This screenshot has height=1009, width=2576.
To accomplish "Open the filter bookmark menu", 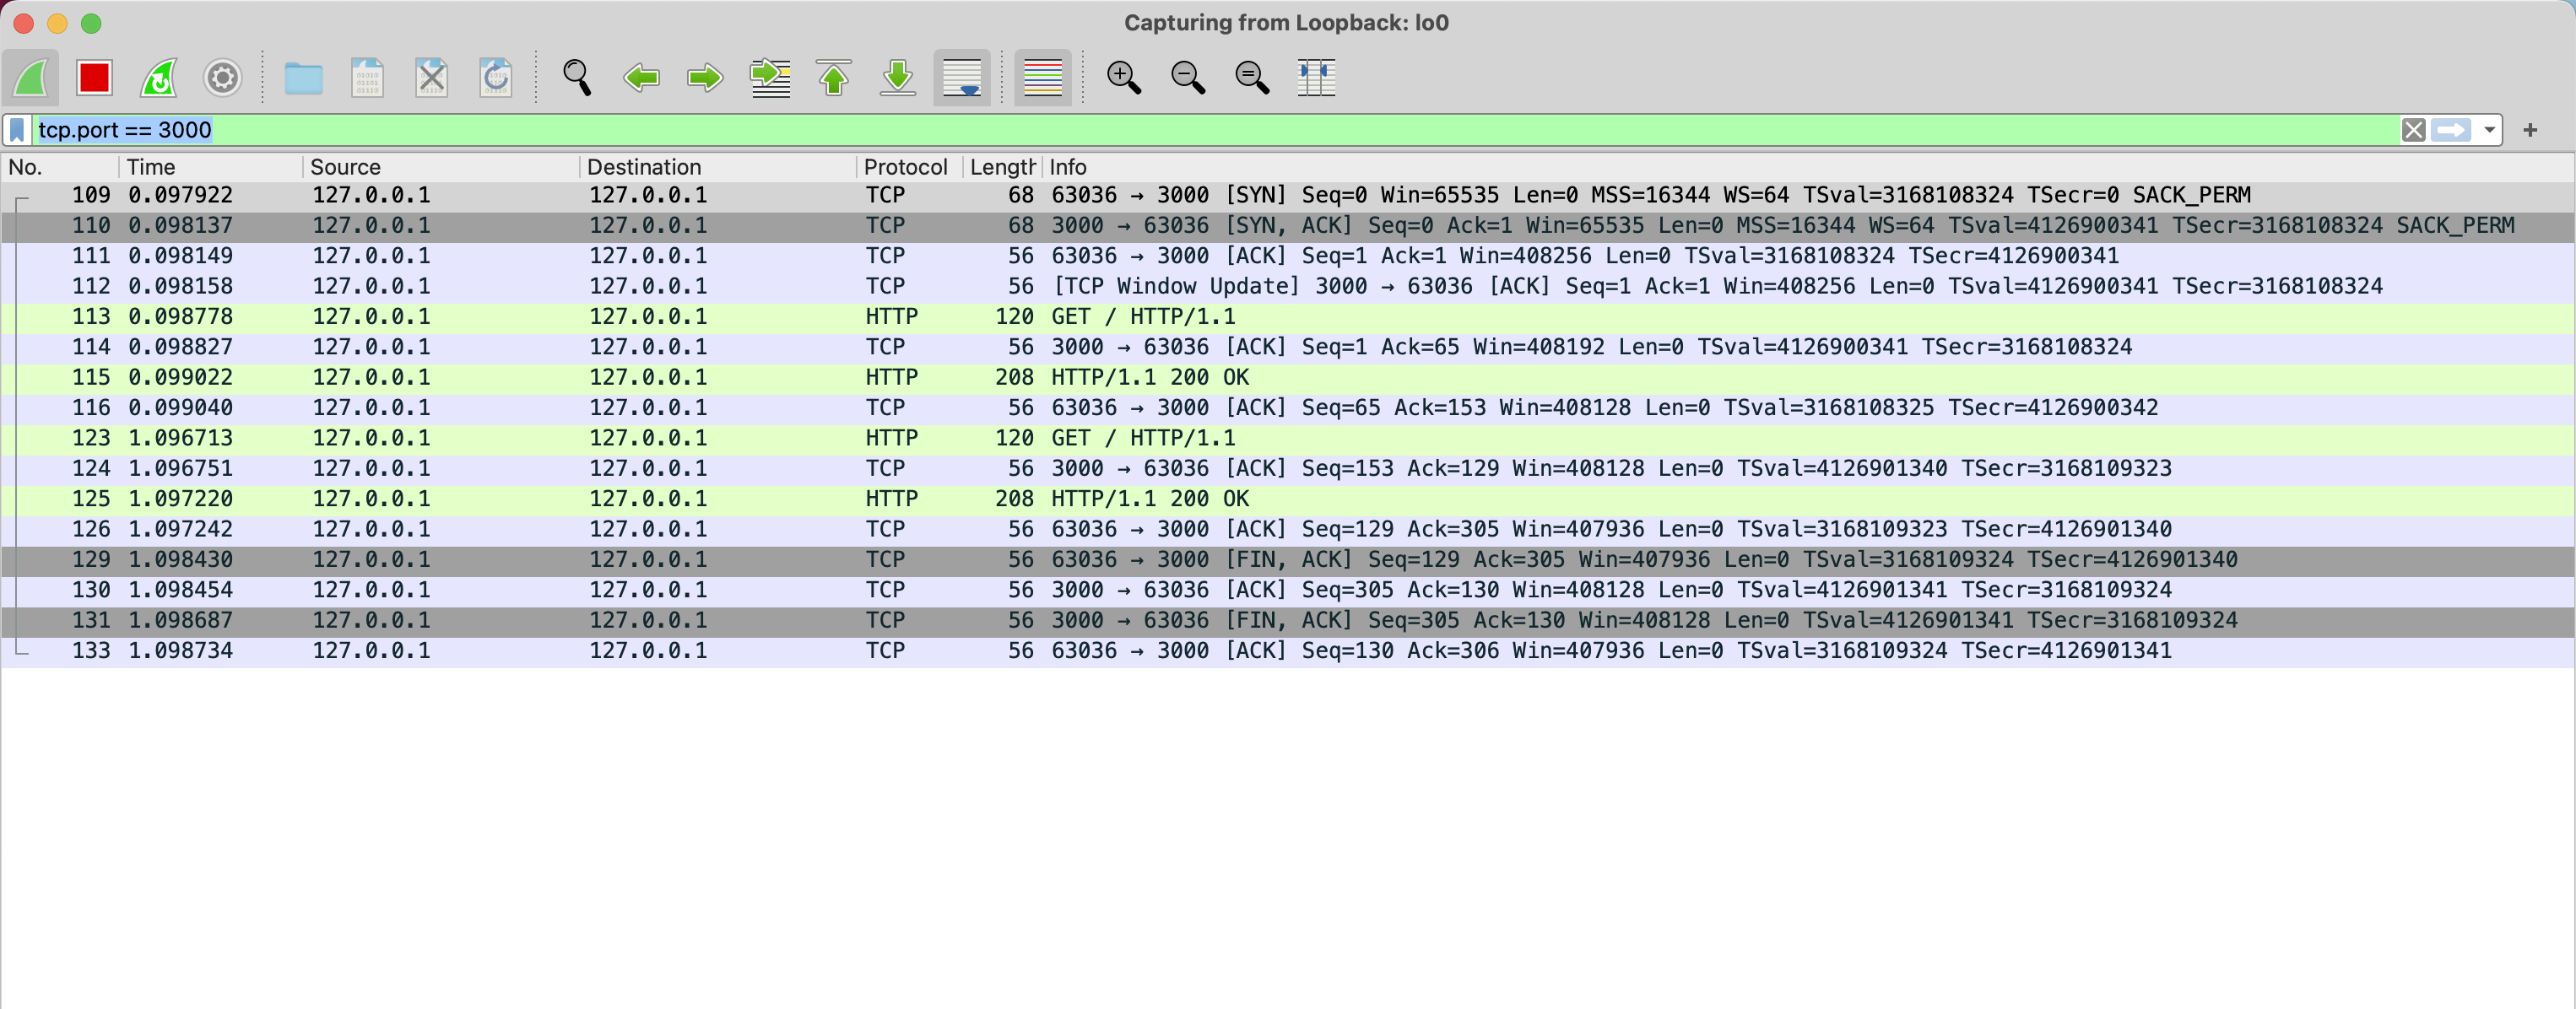I will (17, 130).
